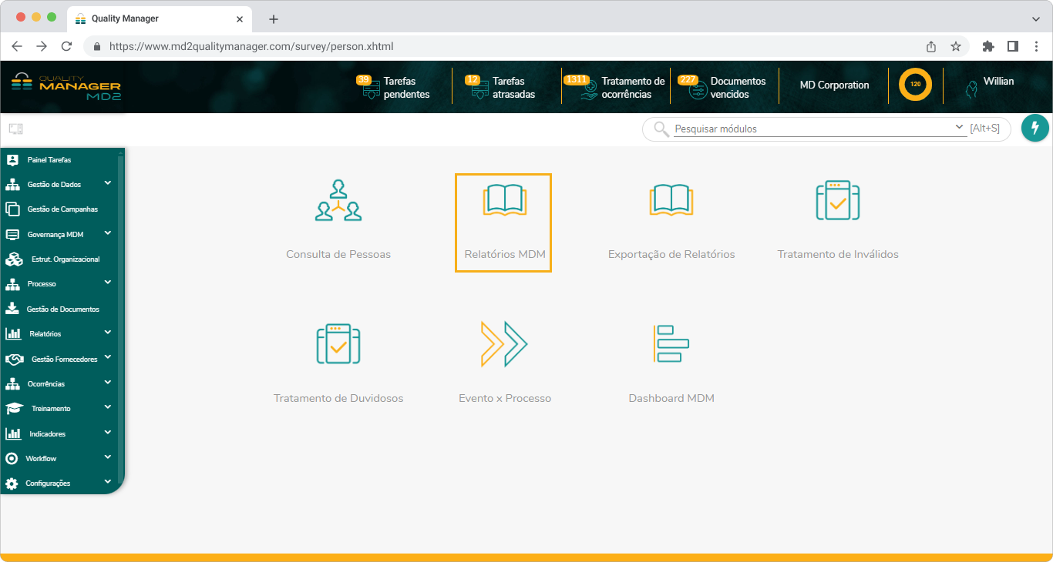Click the Consulta de Pessoas people icon
The width and height of the screenshot is (1053, 562).
coord(338,199)
